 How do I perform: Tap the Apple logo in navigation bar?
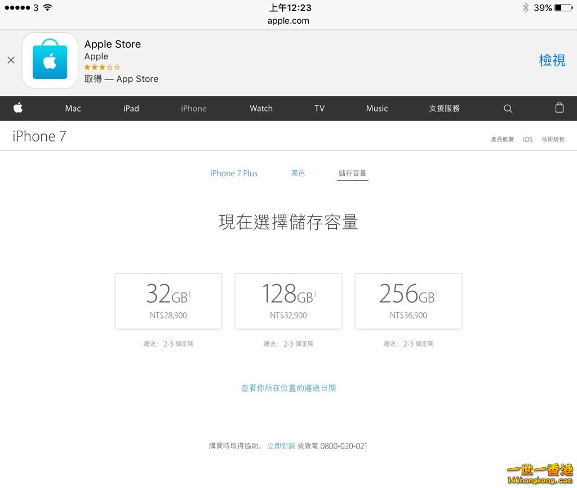pyautogui.click(x=18, y=108)
